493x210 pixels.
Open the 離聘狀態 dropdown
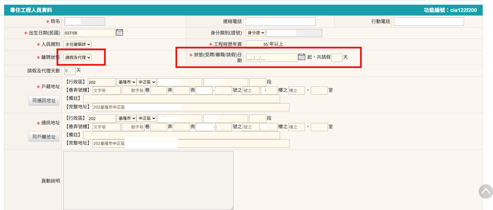[x=77, y=58]
